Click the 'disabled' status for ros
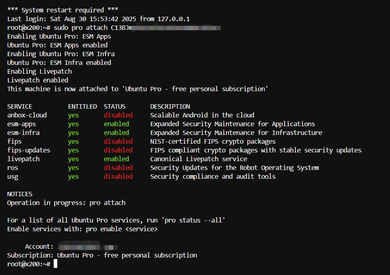The width and height of the screenshot is (390, 275). coord(118,168)
